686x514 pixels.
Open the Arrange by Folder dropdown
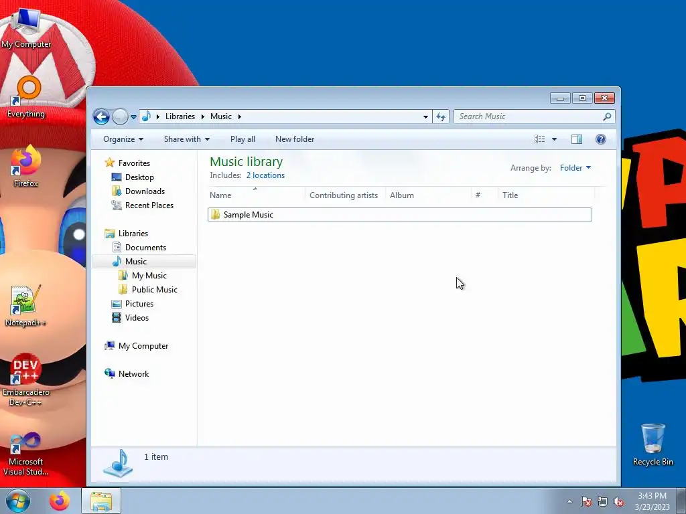575,168
